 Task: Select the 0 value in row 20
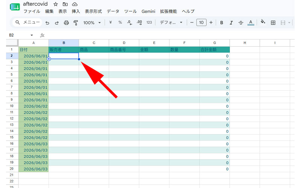tap(214, 169)
